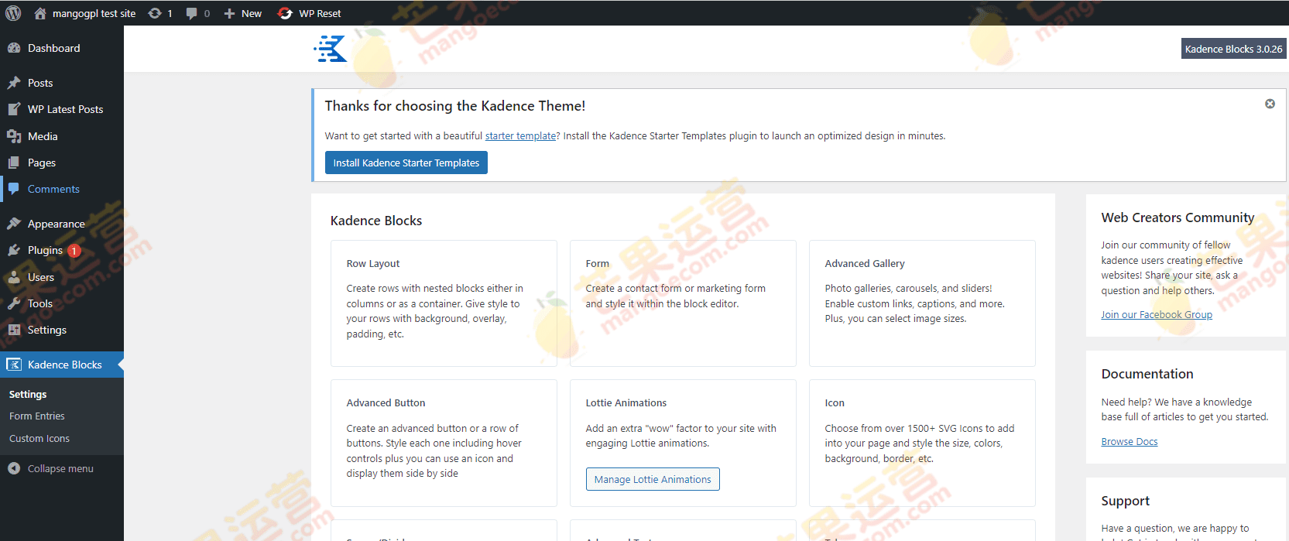Click Install Kadence Starter Templates button
The width and height of the screenshot is (1289, 541).
(406, 163)
